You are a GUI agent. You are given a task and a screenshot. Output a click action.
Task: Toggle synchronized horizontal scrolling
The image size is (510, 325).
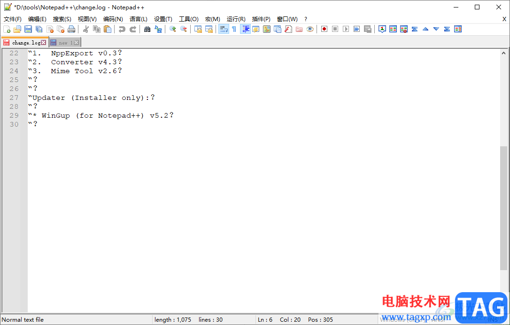209,29
